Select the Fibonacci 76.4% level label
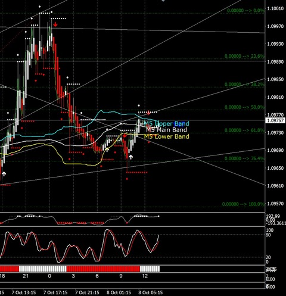286x296 pixels. pyautogui.click(x=244, y=158)
